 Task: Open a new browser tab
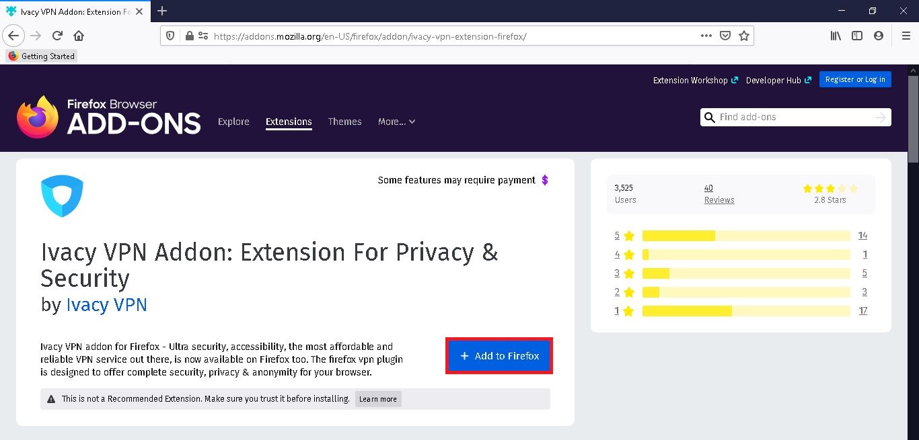[162, 11]
